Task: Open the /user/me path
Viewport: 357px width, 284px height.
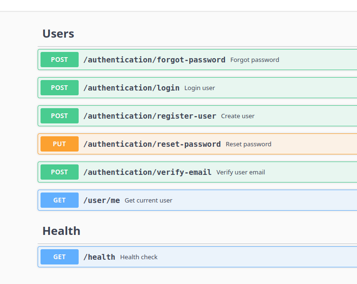Action: (102, 201)
